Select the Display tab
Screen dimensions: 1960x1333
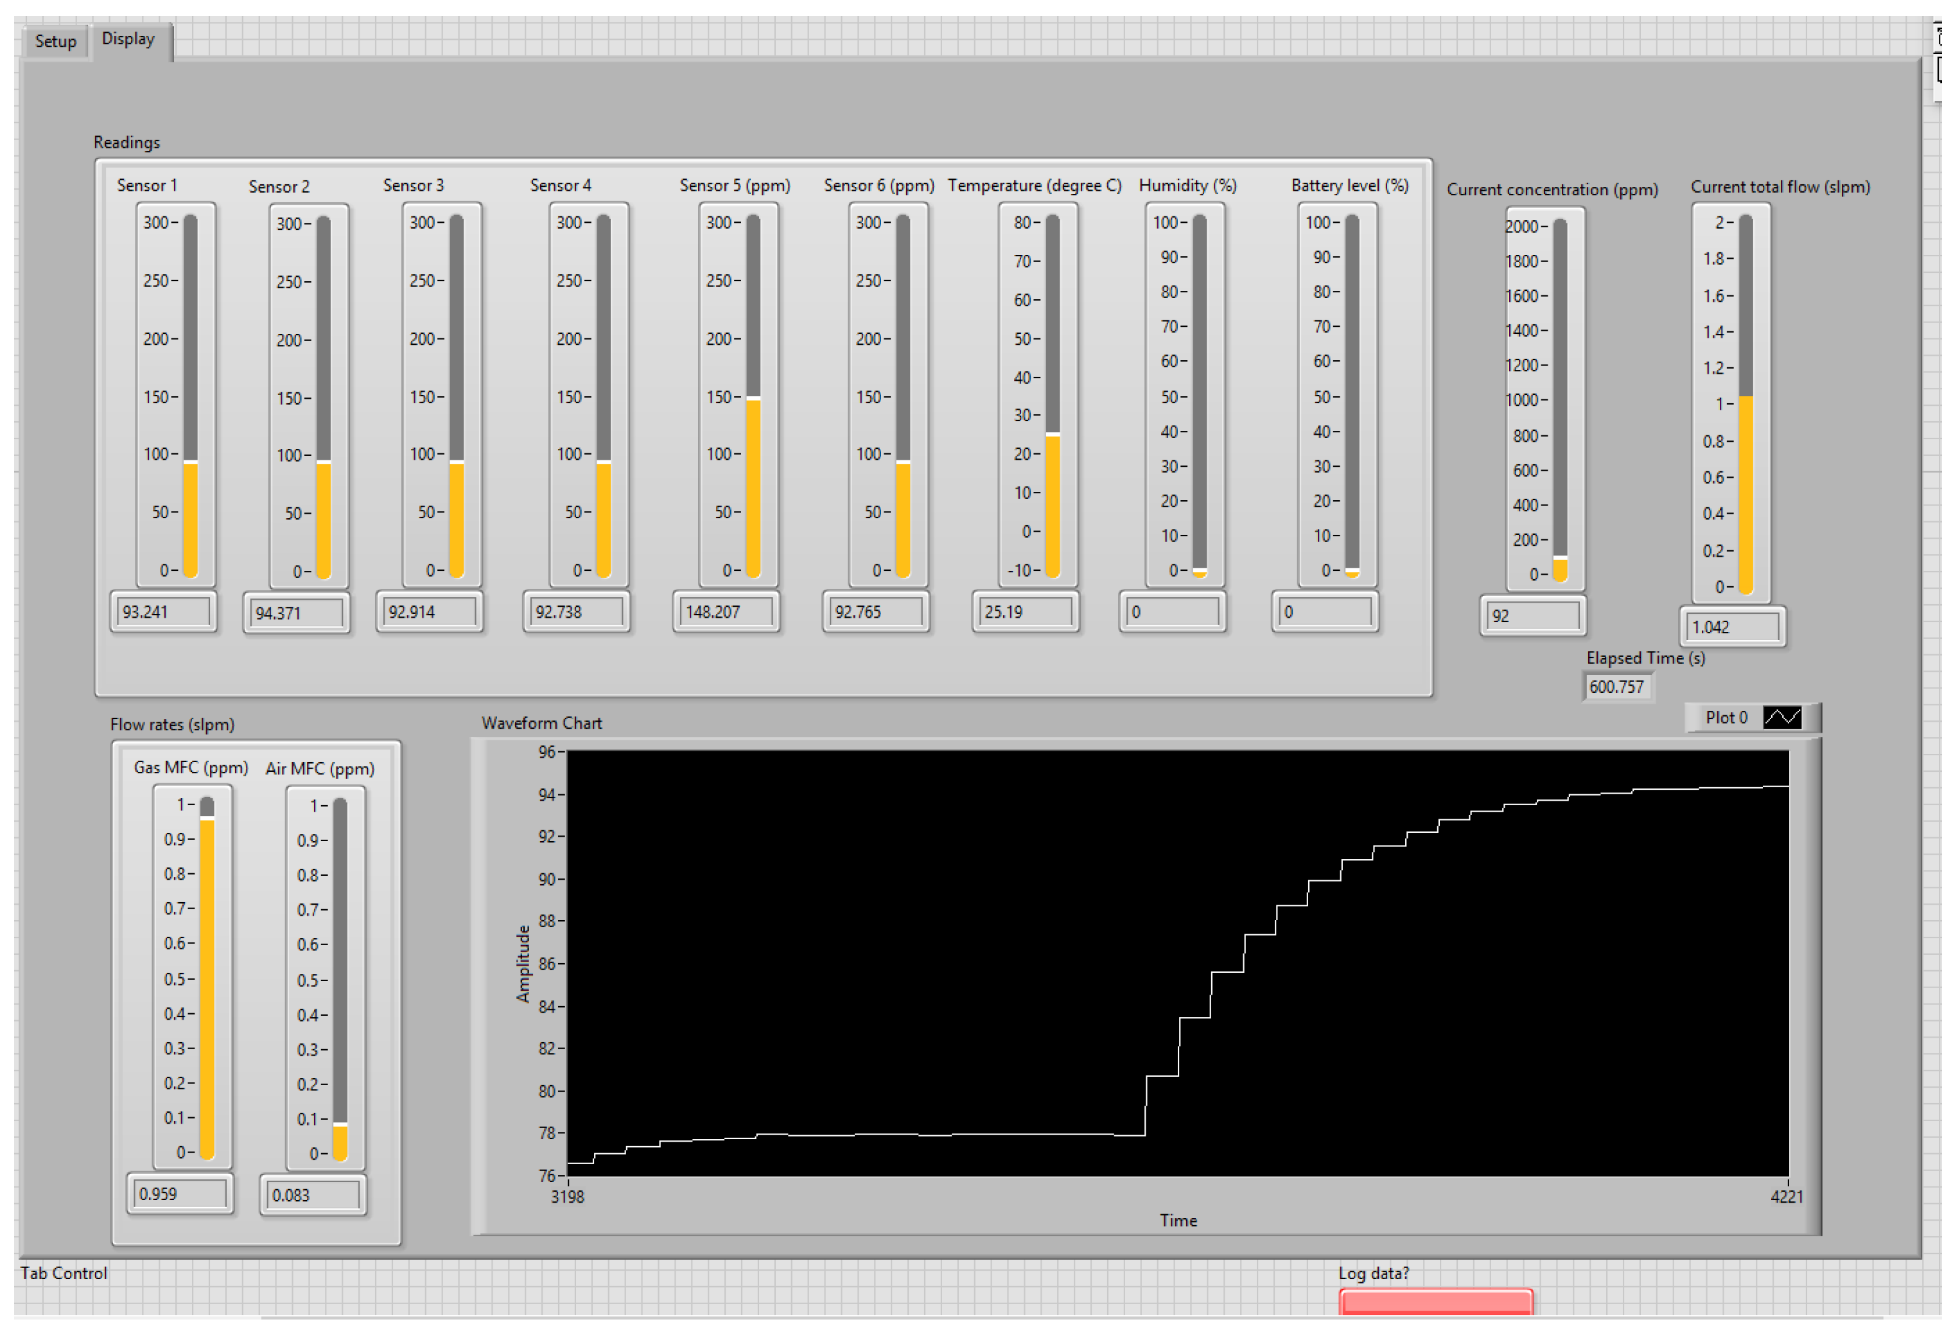[x=128, y=40]
